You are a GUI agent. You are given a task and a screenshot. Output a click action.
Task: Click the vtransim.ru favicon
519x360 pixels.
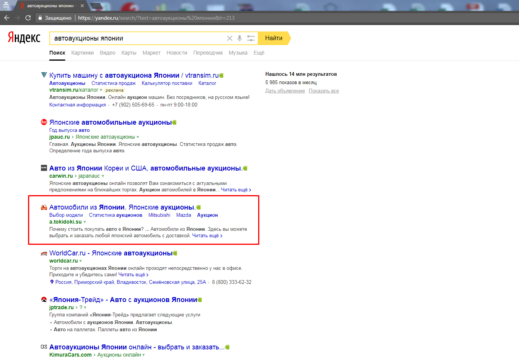44,75
